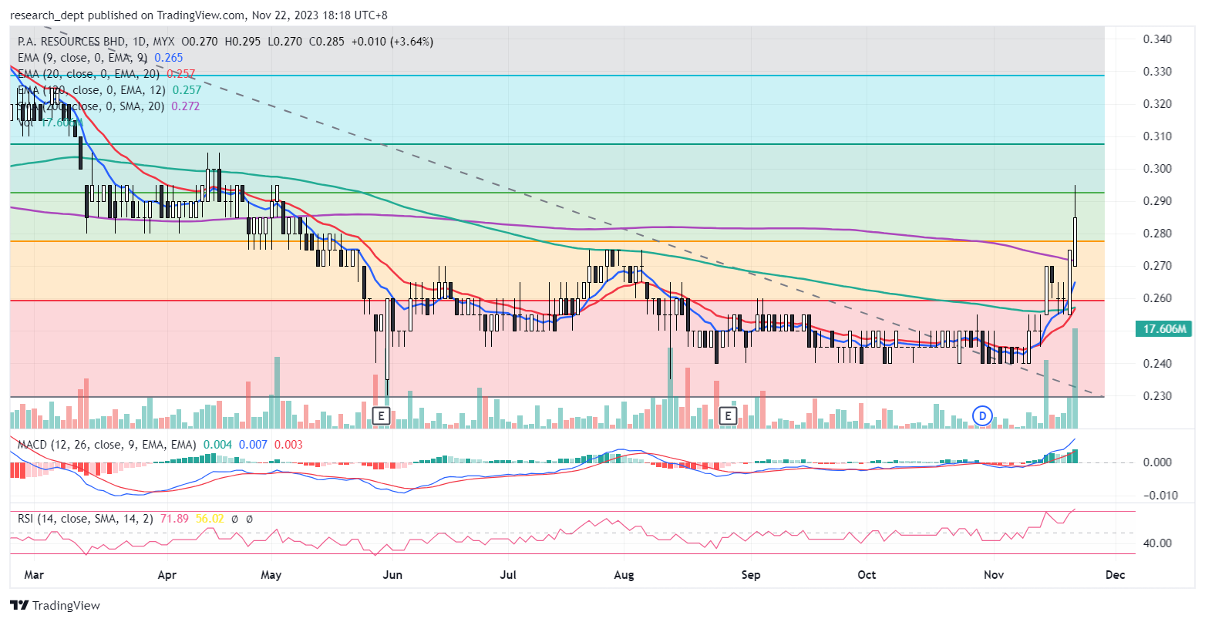
Task: Click the RSI moving average value 56.02
Action: pyautogui.click(x=210, y=519)
